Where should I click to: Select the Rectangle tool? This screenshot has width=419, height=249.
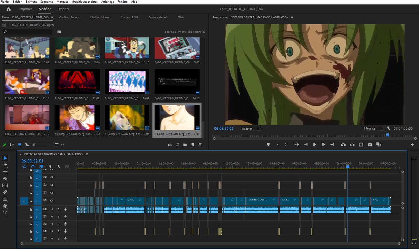point(5,199)
